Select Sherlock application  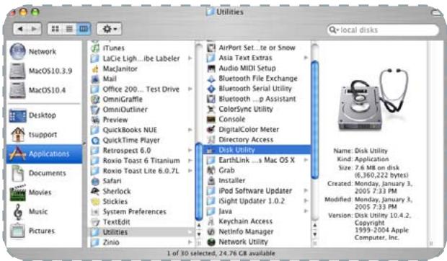tap(111, 191)
